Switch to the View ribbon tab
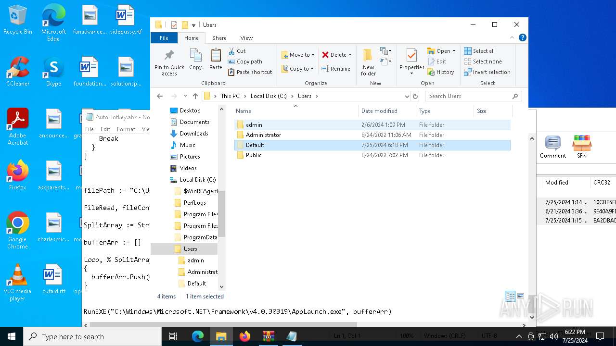This screenshot has width=616, height=346. tap(246, 38)
